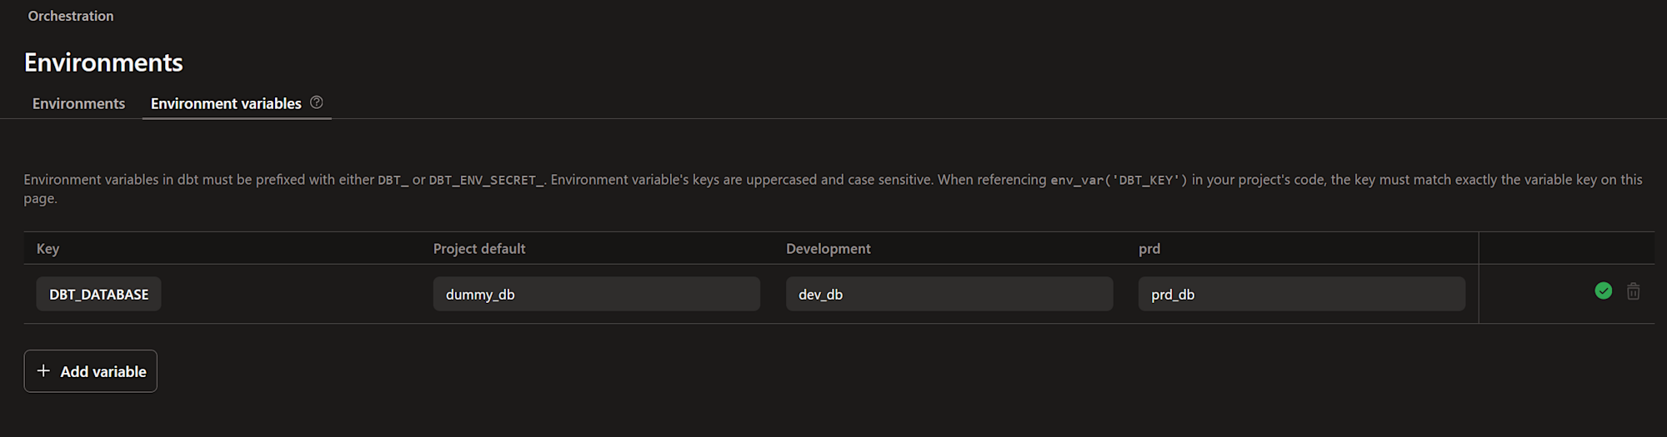Select the Environment variables tab
The width and height of the screenshot is (1667, 437).
click(x=226, y=103)
